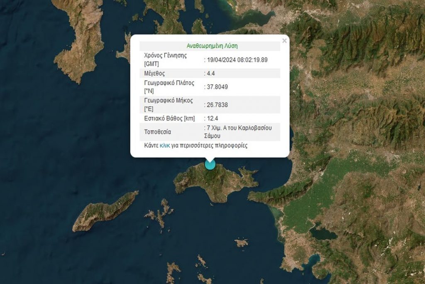This screenshot has height=284, width=425.
Task: Close the Αναθεωρημένη Λύση popup
Action: click(284, 40)
